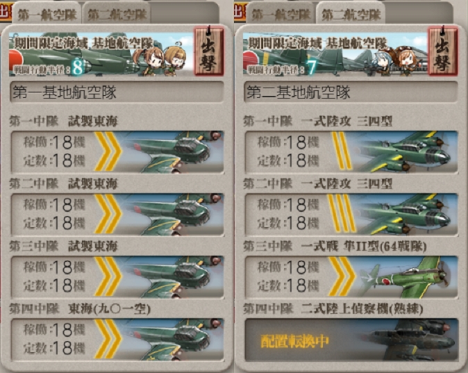This screenshot has height=373, width=468.
Task: Switch to the inactive 第一航空隊 tab beside active 第二航空隊
Action: pyautogui.click(x=281, y=14)
